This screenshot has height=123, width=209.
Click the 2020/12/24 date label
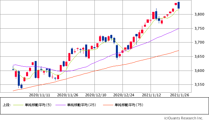[x=124, y=95]
